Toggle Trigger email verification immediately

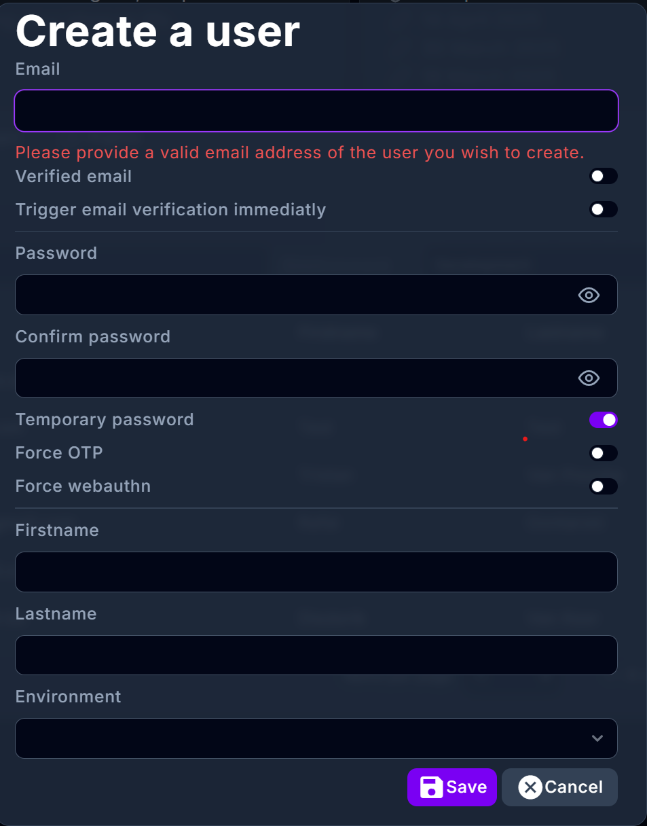click(603, 209)
